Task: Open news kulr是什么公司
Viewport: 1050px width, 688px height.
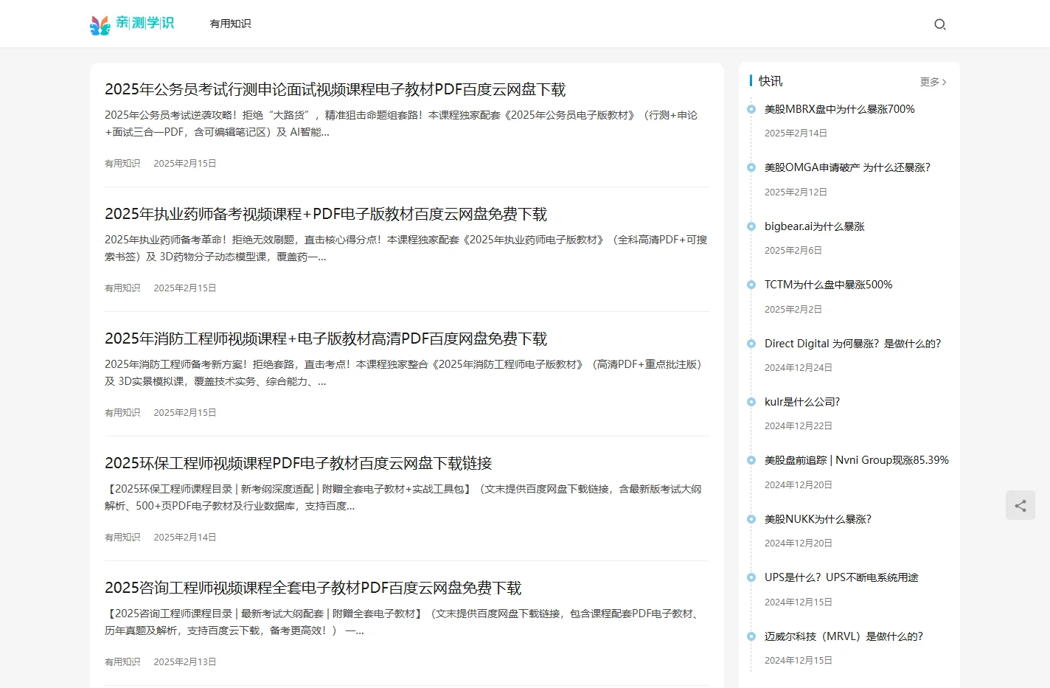Action: [802, 402]
